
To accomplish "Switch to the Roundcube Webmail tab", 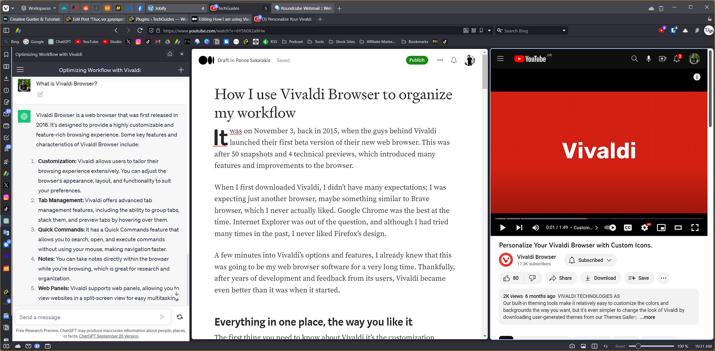I will [303, 8].
